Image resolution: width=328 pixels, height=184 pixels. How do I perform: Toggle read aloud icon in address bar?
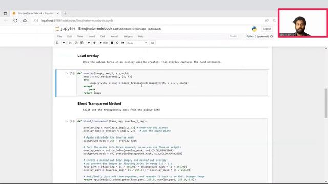click(x=266, y=20)
